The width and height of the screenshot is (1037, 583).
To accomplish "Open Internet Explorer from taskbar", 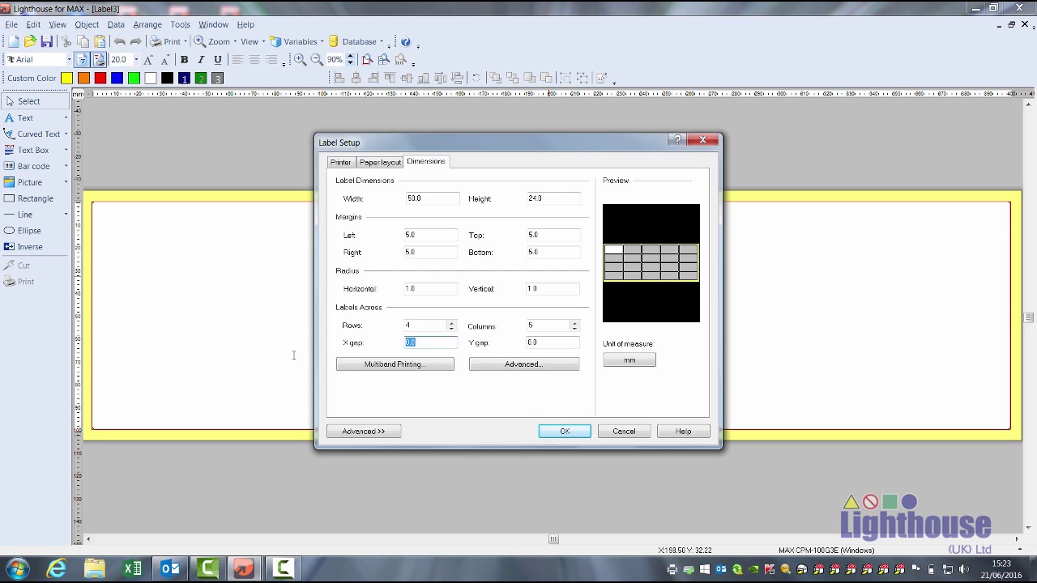I will tap(57, 569).
